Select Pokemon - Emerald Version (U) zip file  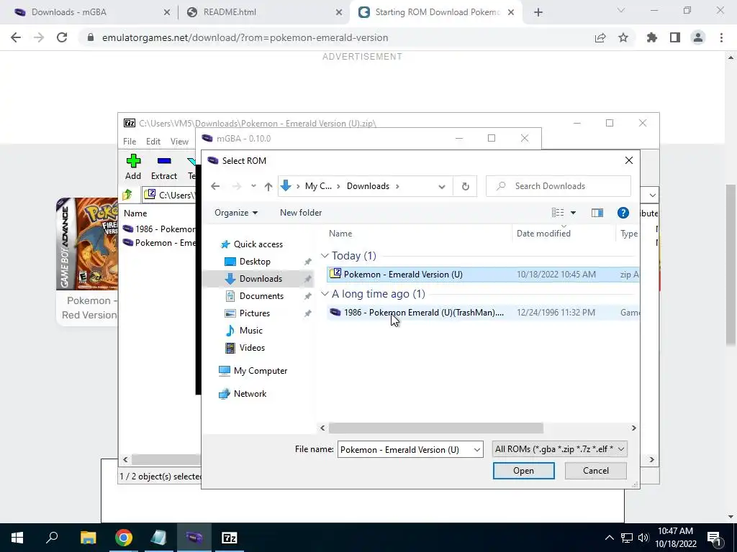click(483, 275)
